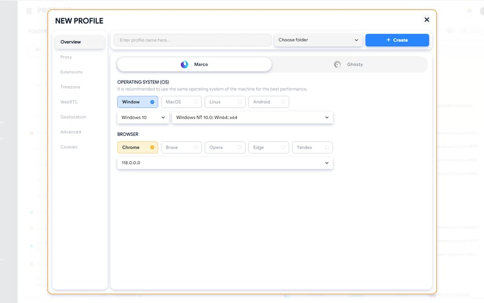Close the New Profile dialog
The image size is (484, 303).
tap(427, 20)
